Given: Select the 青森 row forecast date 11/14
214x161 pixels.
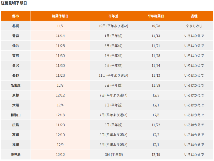Looking at the screenshot, I should tap(60, 36).
